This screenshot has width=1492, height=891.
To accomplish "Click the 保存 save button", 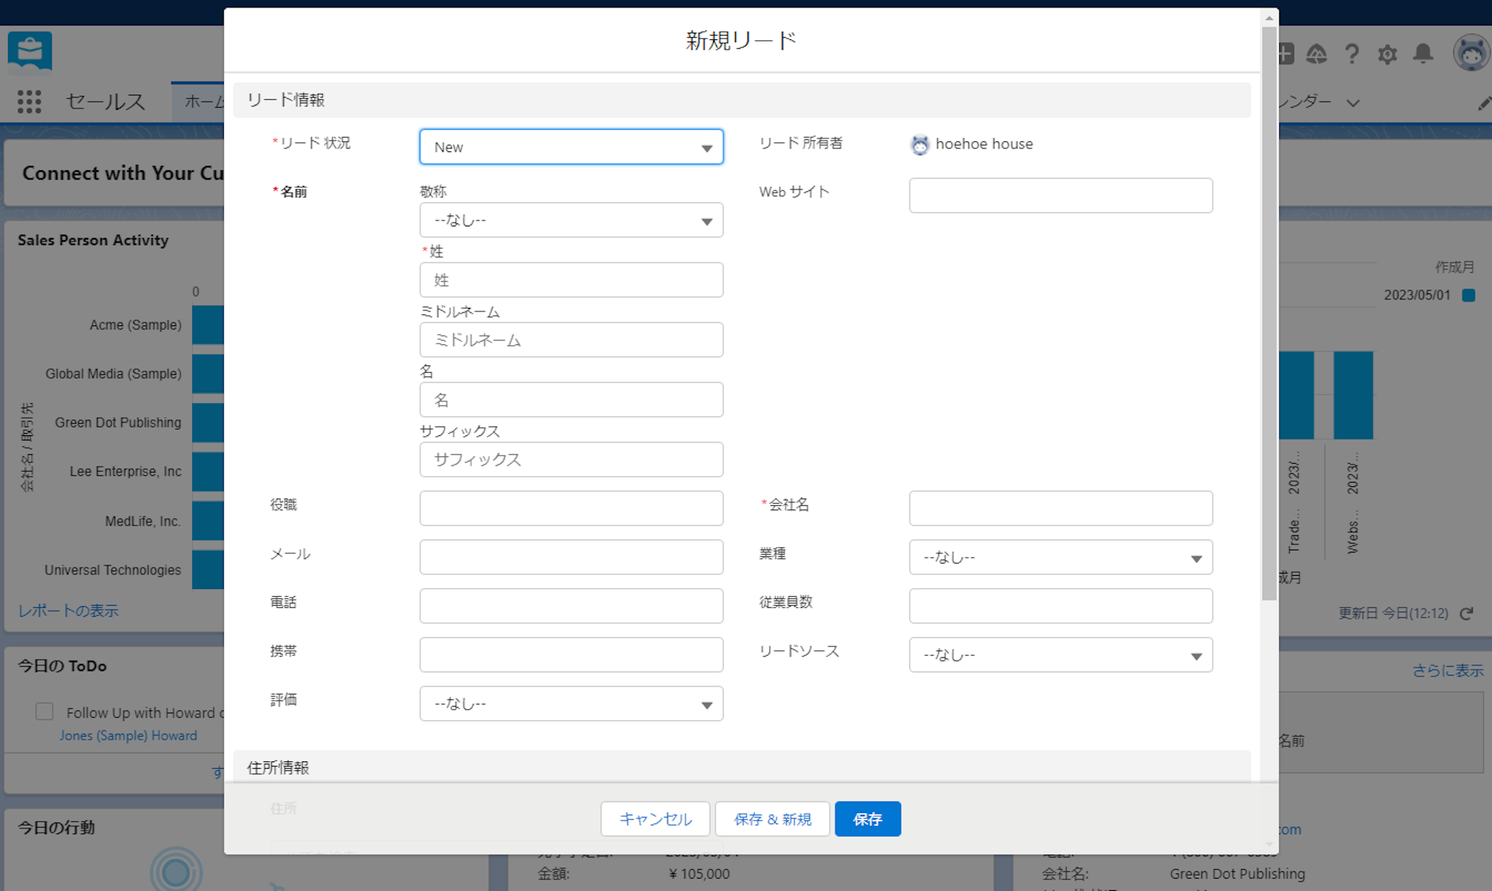I will pyautogui.click(x=867, y=819).
